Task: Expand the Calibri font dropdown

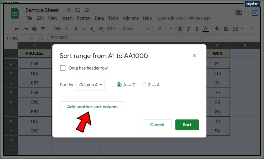Action: point(136,29)
